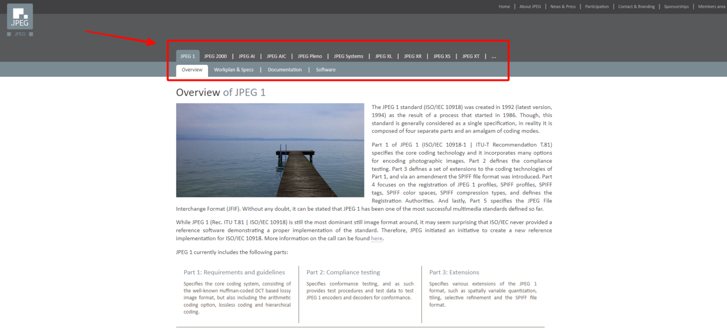Open the Participation menu item
This screenshot has height=330, width=727.
tap(597, 7)
